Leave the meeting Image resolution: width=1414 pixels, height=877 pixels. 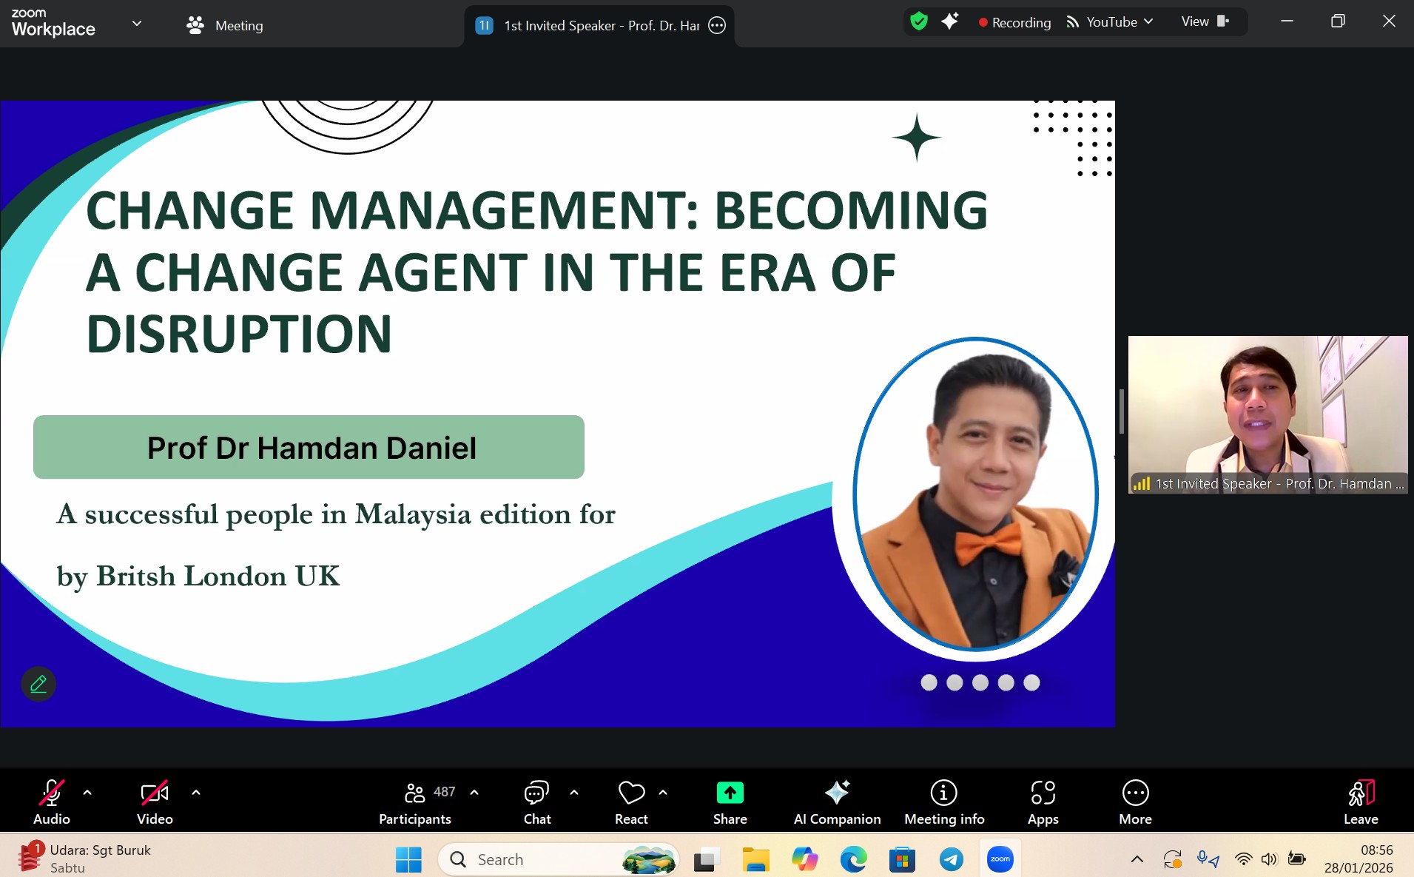point(1360,802)
